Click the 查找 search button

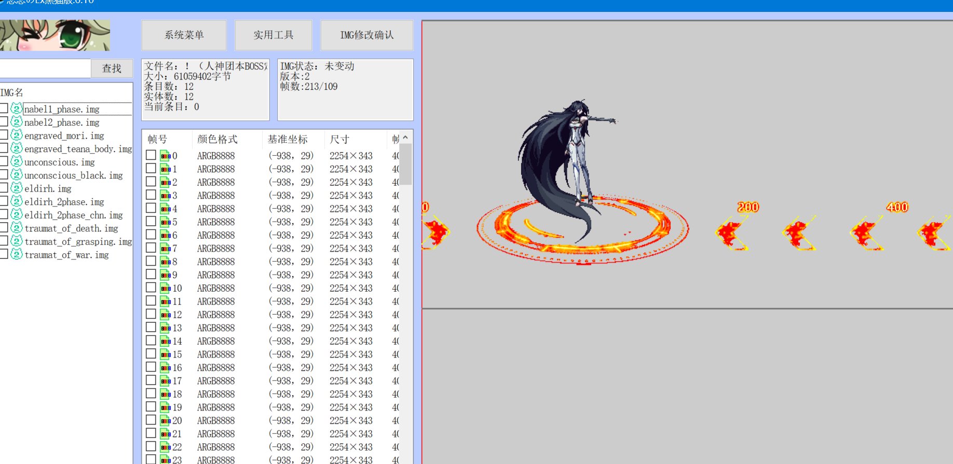112,68
